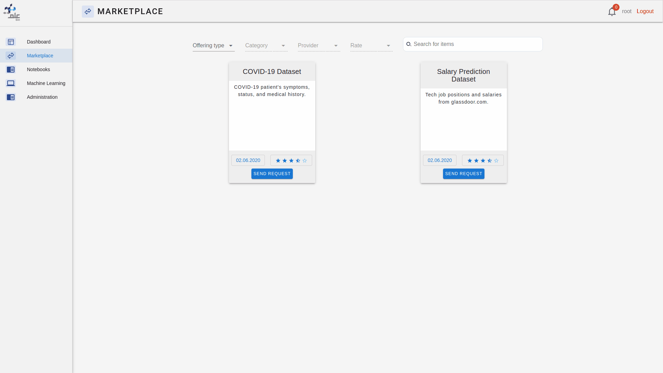Send request for COVID-19 Dataset
This screenshot has height=373, width=663.
coord(272,174)
